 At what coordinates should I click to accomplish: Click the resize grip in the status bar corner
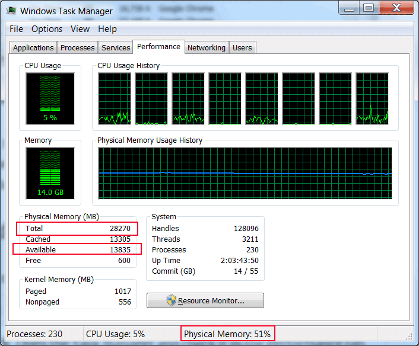pos(409,337)
